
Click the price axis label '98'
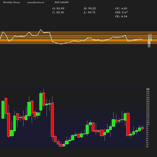[x=147, y=126]
